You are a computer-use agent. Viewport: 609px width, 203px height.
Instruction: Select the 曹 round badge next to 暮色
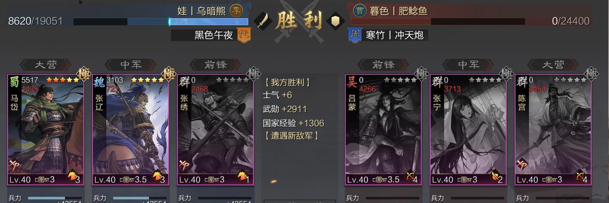coord(359,11)
